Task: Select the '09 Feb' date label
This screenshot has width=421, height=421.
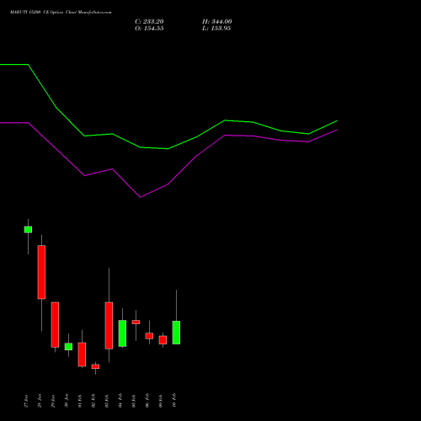Action: point(161,401)
